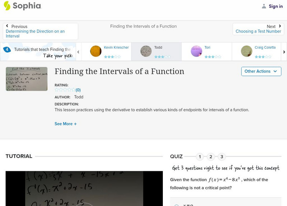This screenshot has height=206, width=287.
Task: Click the left carousel arrow for tutorials
Action: 79,51
